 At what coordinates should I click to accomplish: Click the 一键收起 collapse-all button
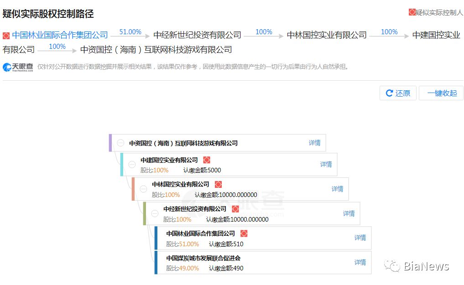441,93
